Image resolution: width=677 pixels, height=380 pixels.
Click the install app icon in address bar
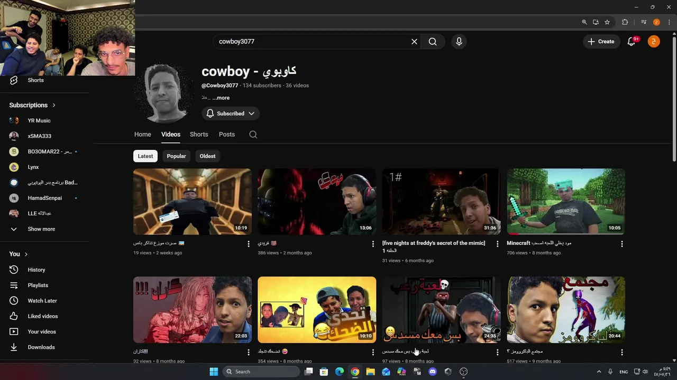[596, 22]
